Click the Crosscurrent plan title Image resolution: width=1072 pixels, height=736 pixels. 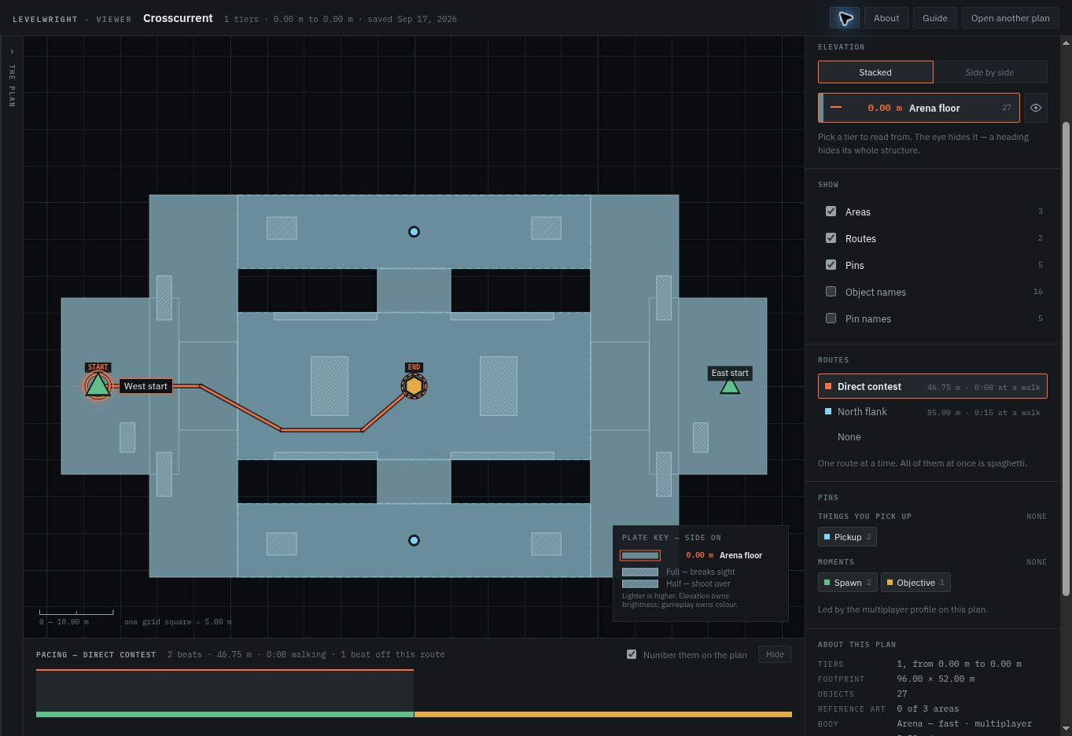point(178,18)
